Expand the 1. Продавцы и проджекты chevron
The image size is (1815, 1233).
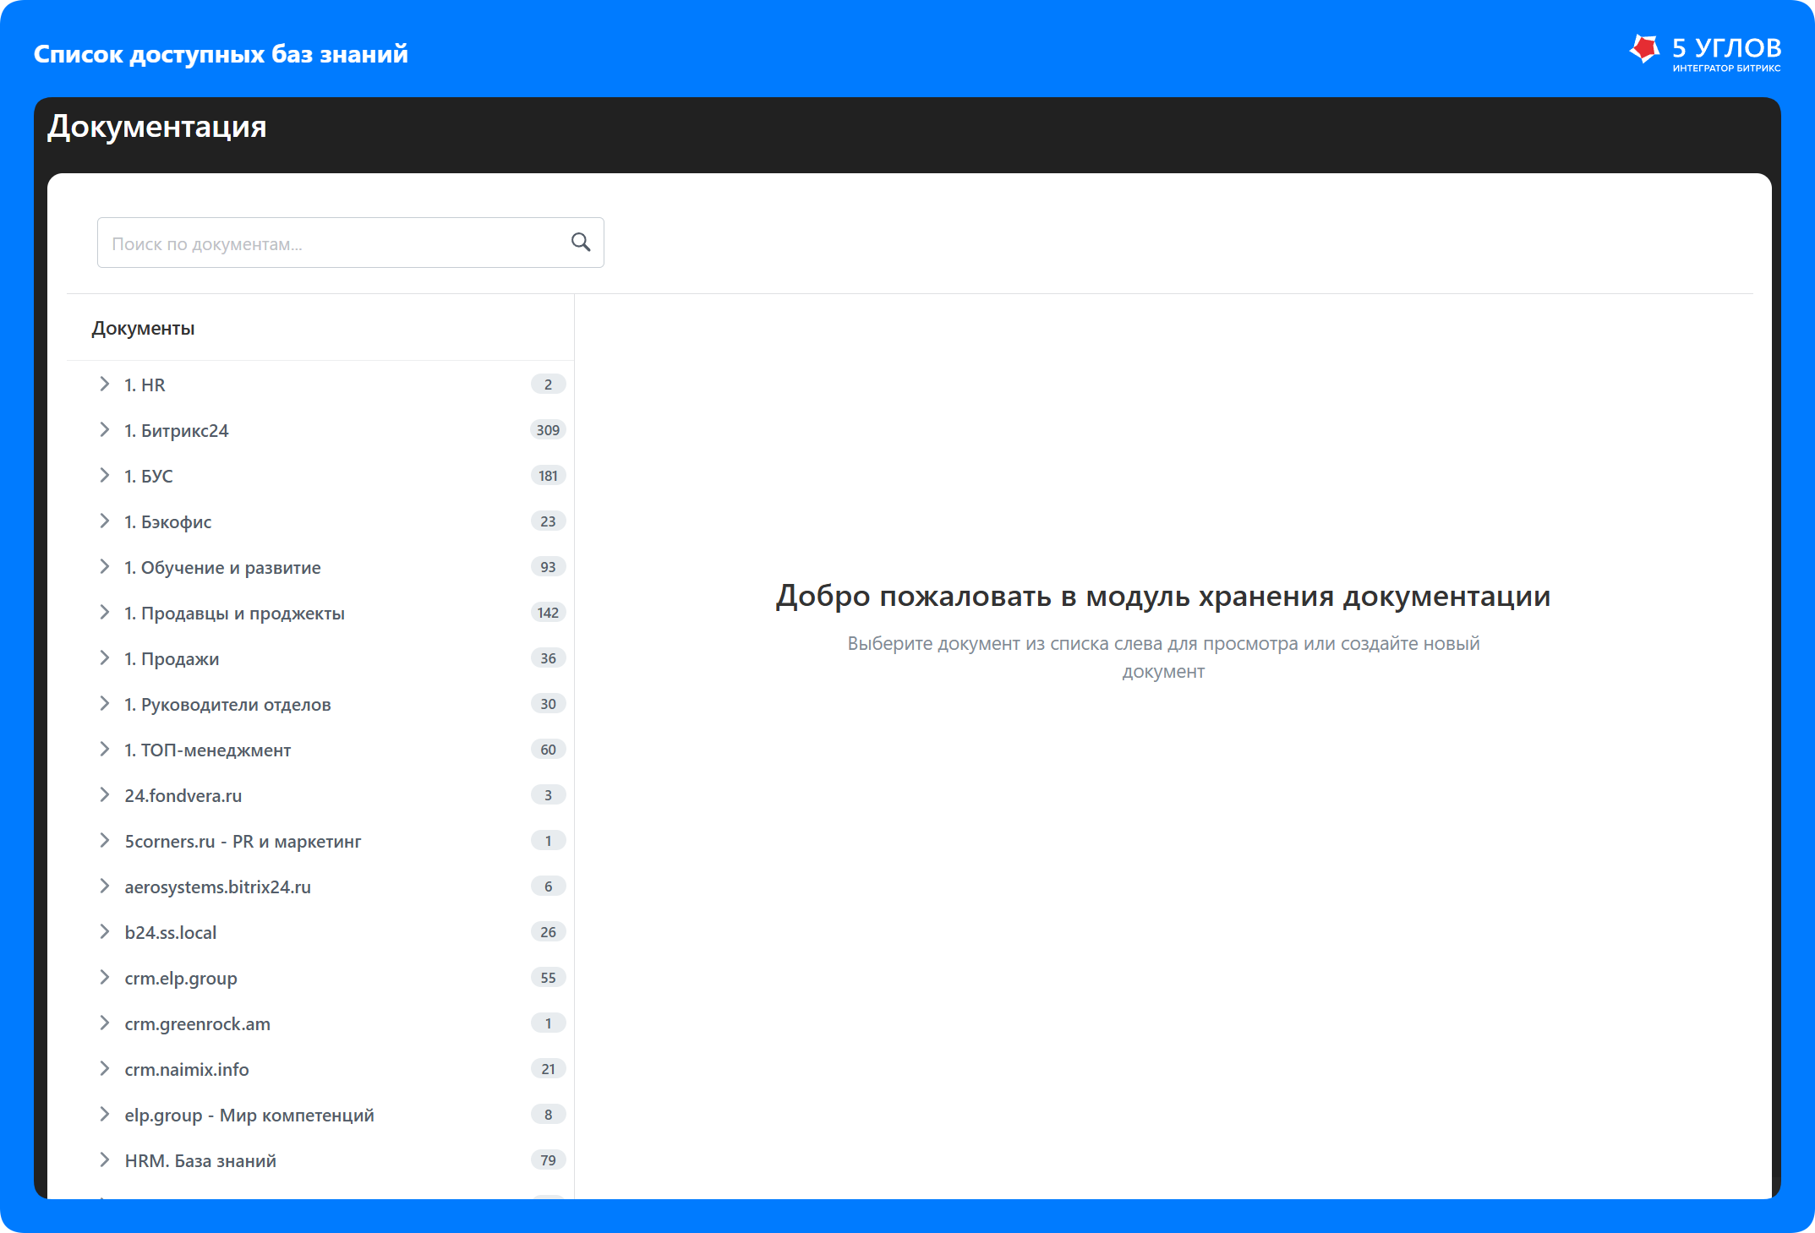point(104,612)
